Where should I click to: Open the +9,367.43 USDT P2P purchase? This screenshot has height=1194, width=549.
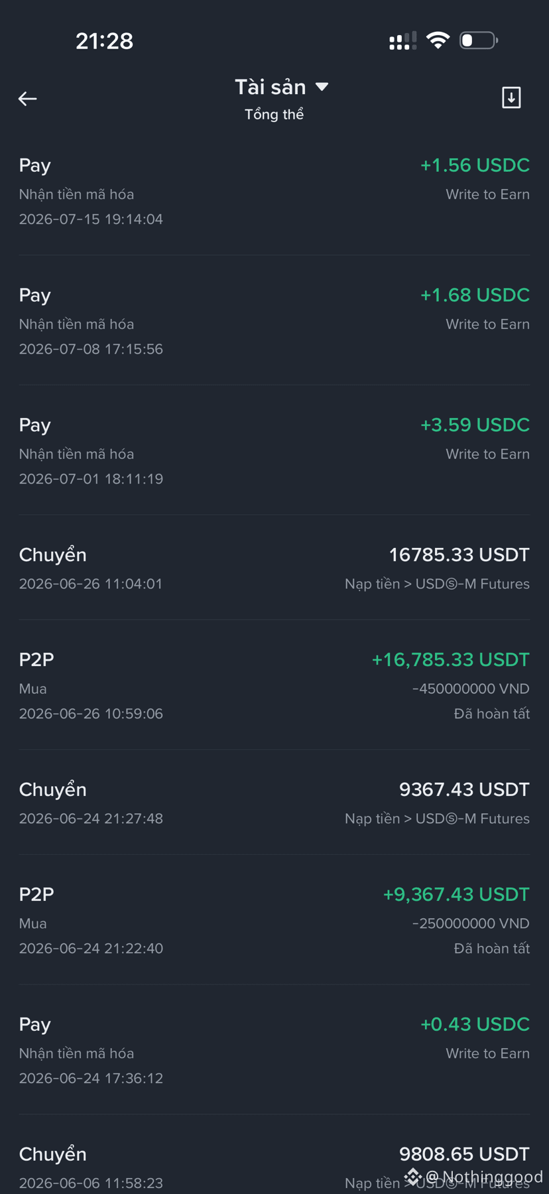click(274, 920)
